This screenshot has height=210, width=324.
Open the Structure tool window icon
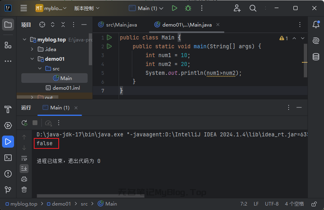(x=8, y=45)
